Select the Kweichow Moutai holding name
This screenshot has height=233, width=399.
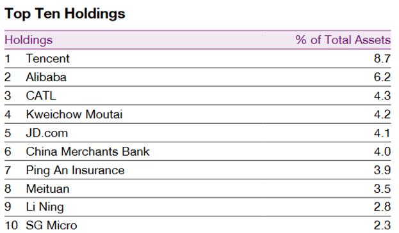[74, 114]
